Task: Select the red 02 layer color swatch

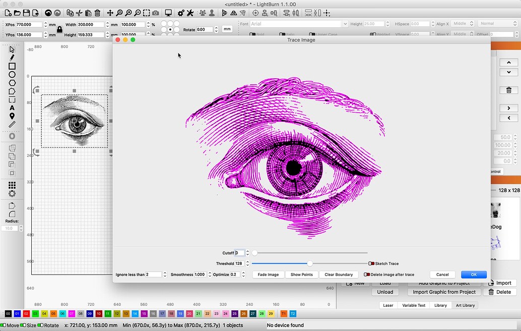Action: [26, 314]
